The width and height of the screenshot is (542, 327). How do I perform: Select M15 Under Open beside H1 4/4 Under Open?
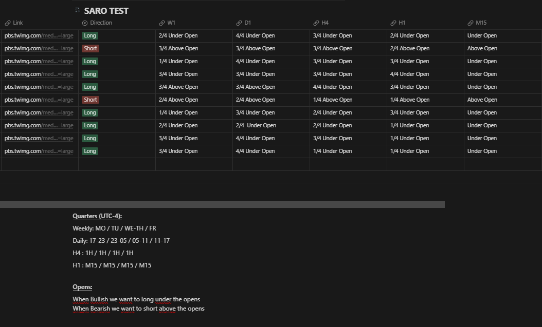[502, 74]
